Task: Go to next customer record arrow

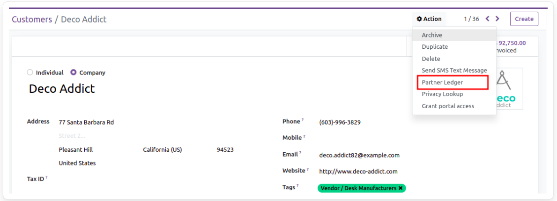Action: (x=498, y=19)
